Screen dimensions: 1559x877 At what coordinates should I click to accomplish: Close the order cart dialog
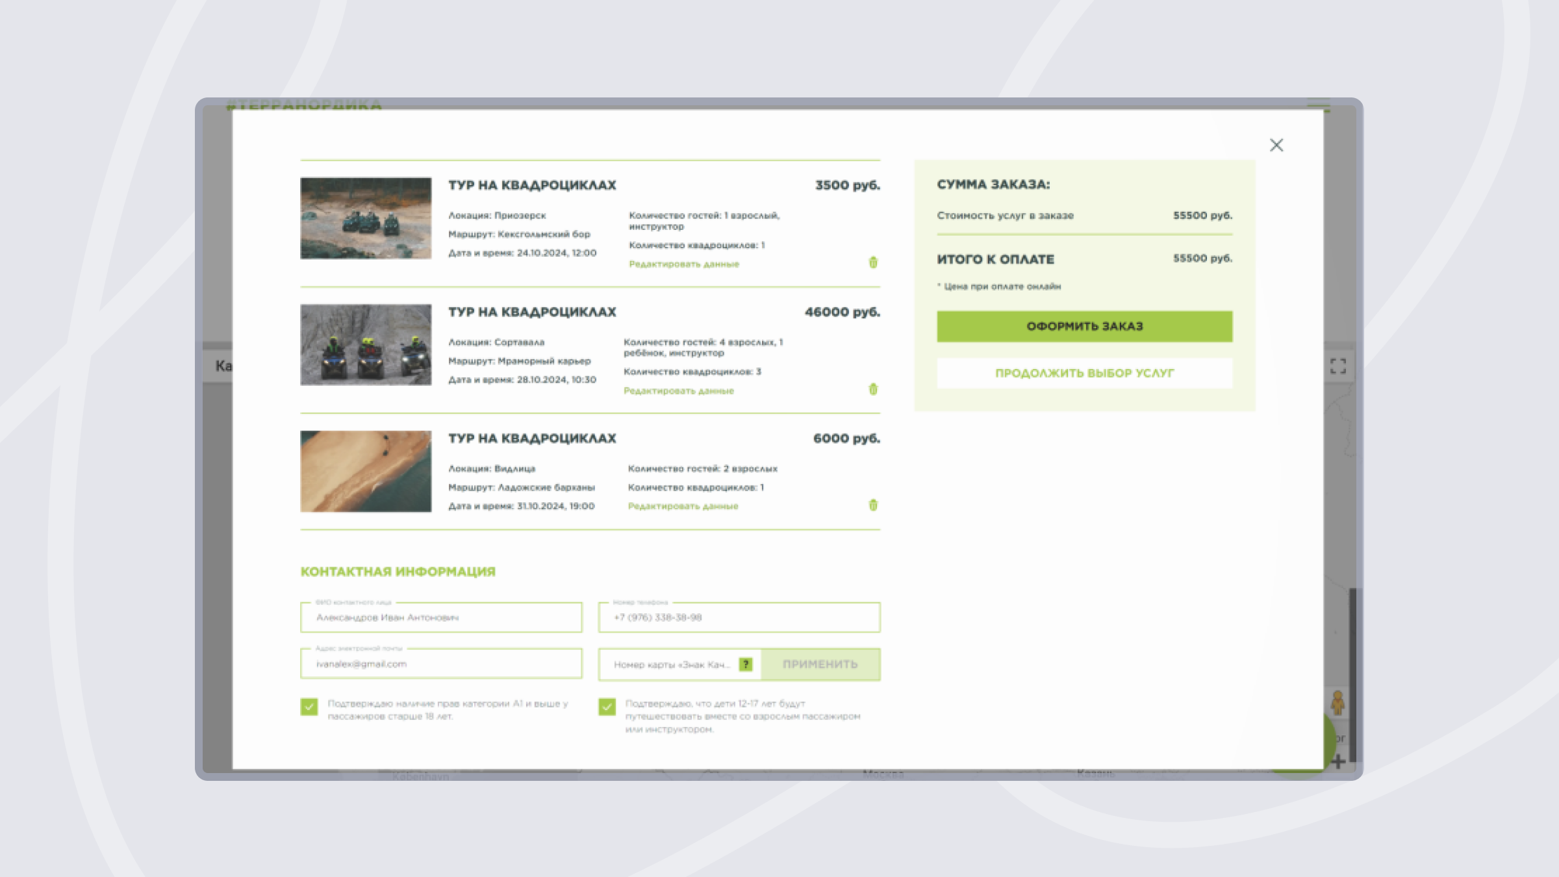tap(1276, 145)
